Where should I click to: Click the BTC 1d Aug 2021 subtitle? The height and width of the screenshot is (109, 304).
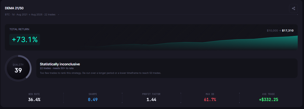tap(30, 15)
